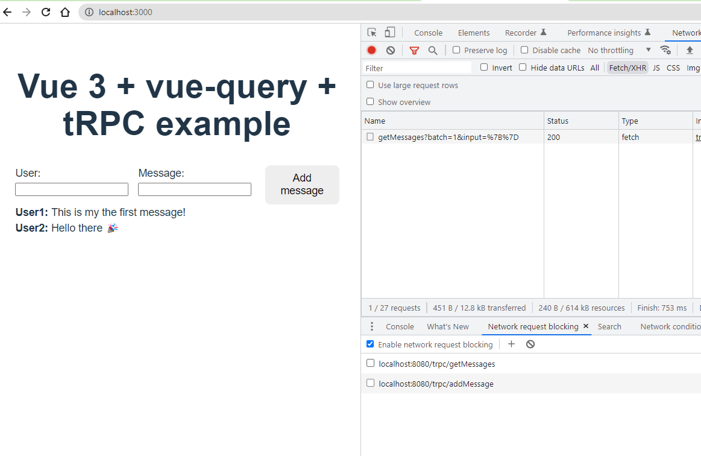701x456 pixels.
Task: Switch to the Elements tab
Action: (474, 33)
